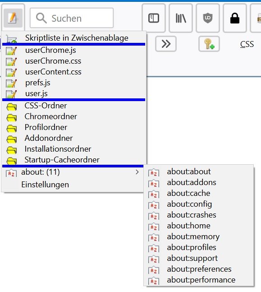Viewport: 261px width, 292px height.
Task: Open the Startup-Cacheordner folder entry
Action: tap(73, 160)
